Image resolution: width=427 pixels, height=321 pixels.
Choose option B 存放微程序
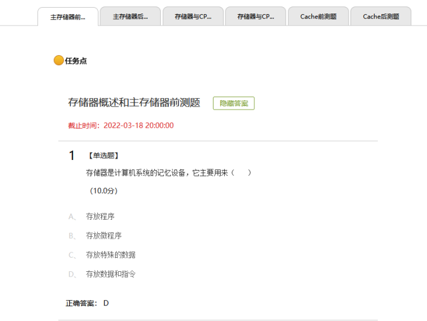click(x=104, y=236)
